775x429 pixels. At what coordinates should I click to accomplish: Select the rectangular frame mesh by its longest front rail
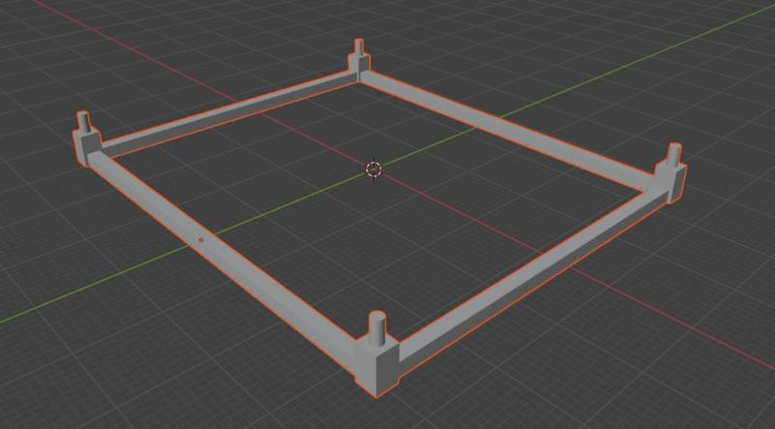coord(229,259)
